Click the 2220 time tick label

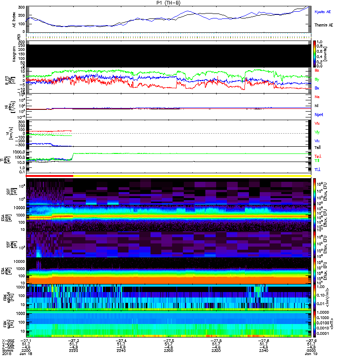(x=73, y=351)
